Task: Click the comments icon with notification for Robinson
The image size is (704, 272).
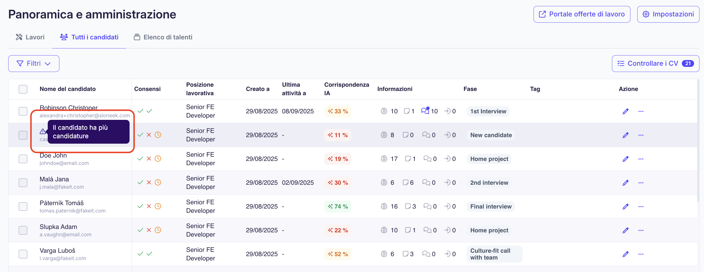Action: [425, 111]
